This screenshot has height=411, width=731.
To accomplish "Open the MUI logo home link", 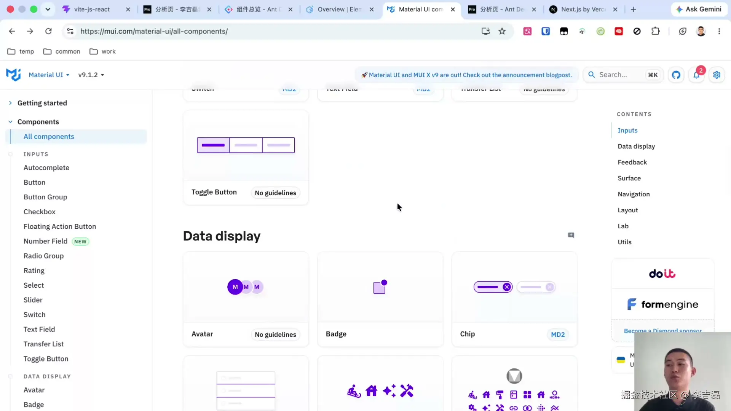I will [x=13, y=75].
